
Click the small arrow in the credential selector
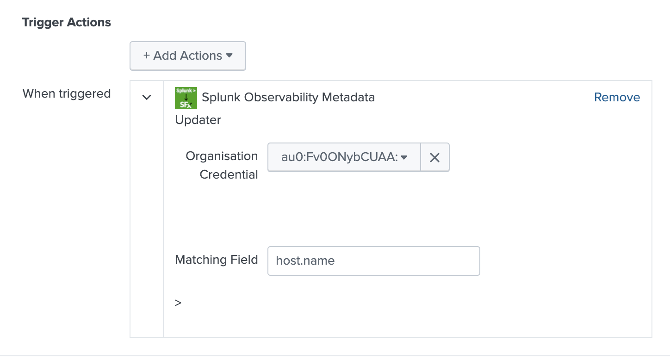pyautogui.click(x=404, y=157)
